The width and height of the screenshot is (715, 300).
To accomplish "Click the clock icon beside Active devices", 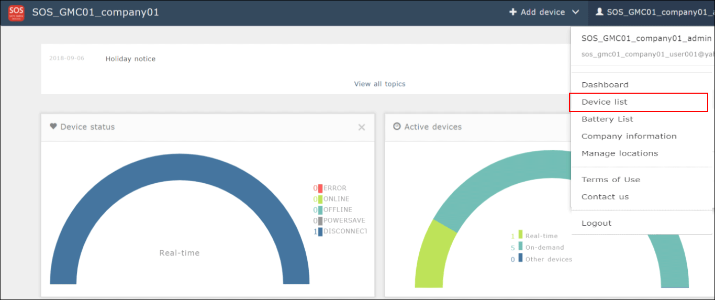I will [x=397, y=127].
